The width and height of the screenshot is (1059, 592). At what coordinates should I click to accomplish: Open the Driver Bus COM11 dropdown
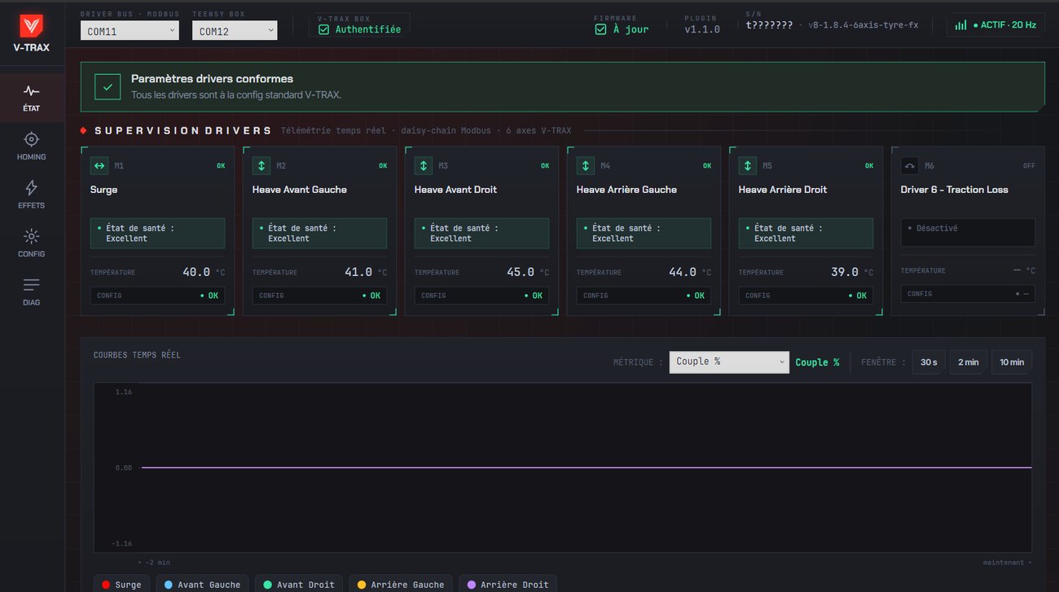click(x=130, y=31)
